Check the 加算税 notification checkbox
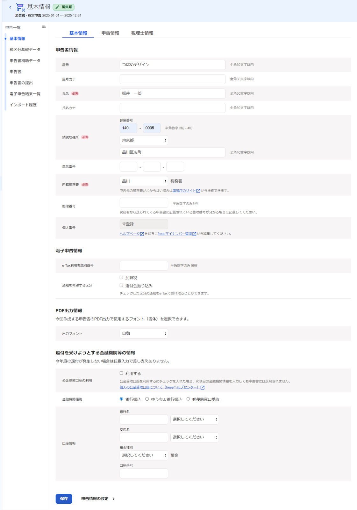Image resolution: width=357 pixels, height=510 pixels. point(121,278)
